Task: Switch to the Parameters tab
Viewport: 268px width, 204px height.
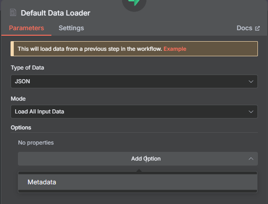Action: (26, 28)
